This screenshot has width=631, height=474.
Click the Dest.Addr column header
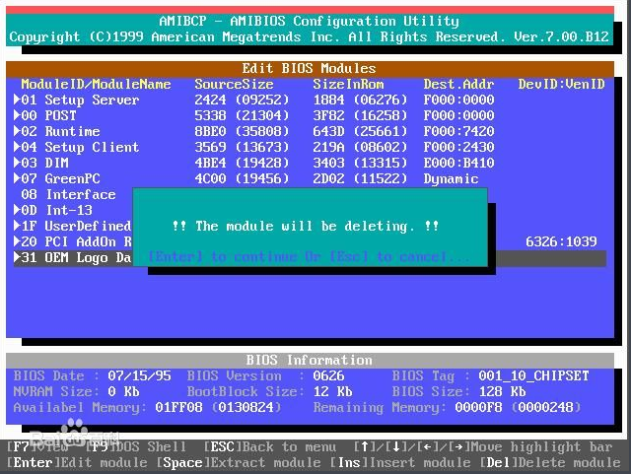(x=458, y=84)
